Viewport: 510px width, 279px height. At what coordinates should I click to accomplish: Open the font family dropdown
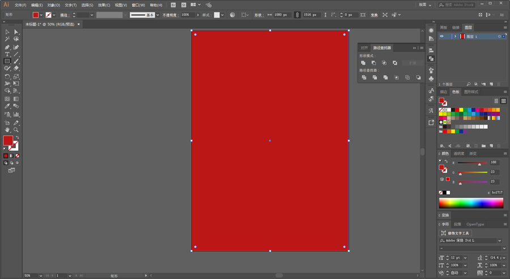(500, 241)
